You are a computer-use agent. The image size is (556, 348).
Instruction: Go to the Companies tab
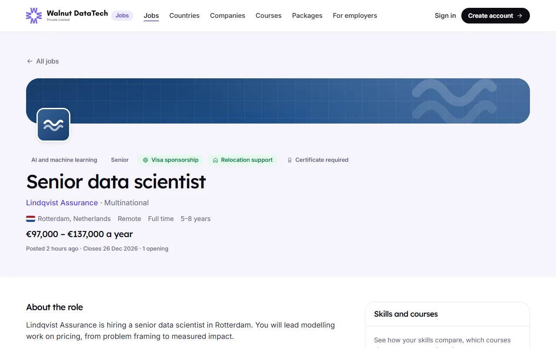tap(228, 16)
